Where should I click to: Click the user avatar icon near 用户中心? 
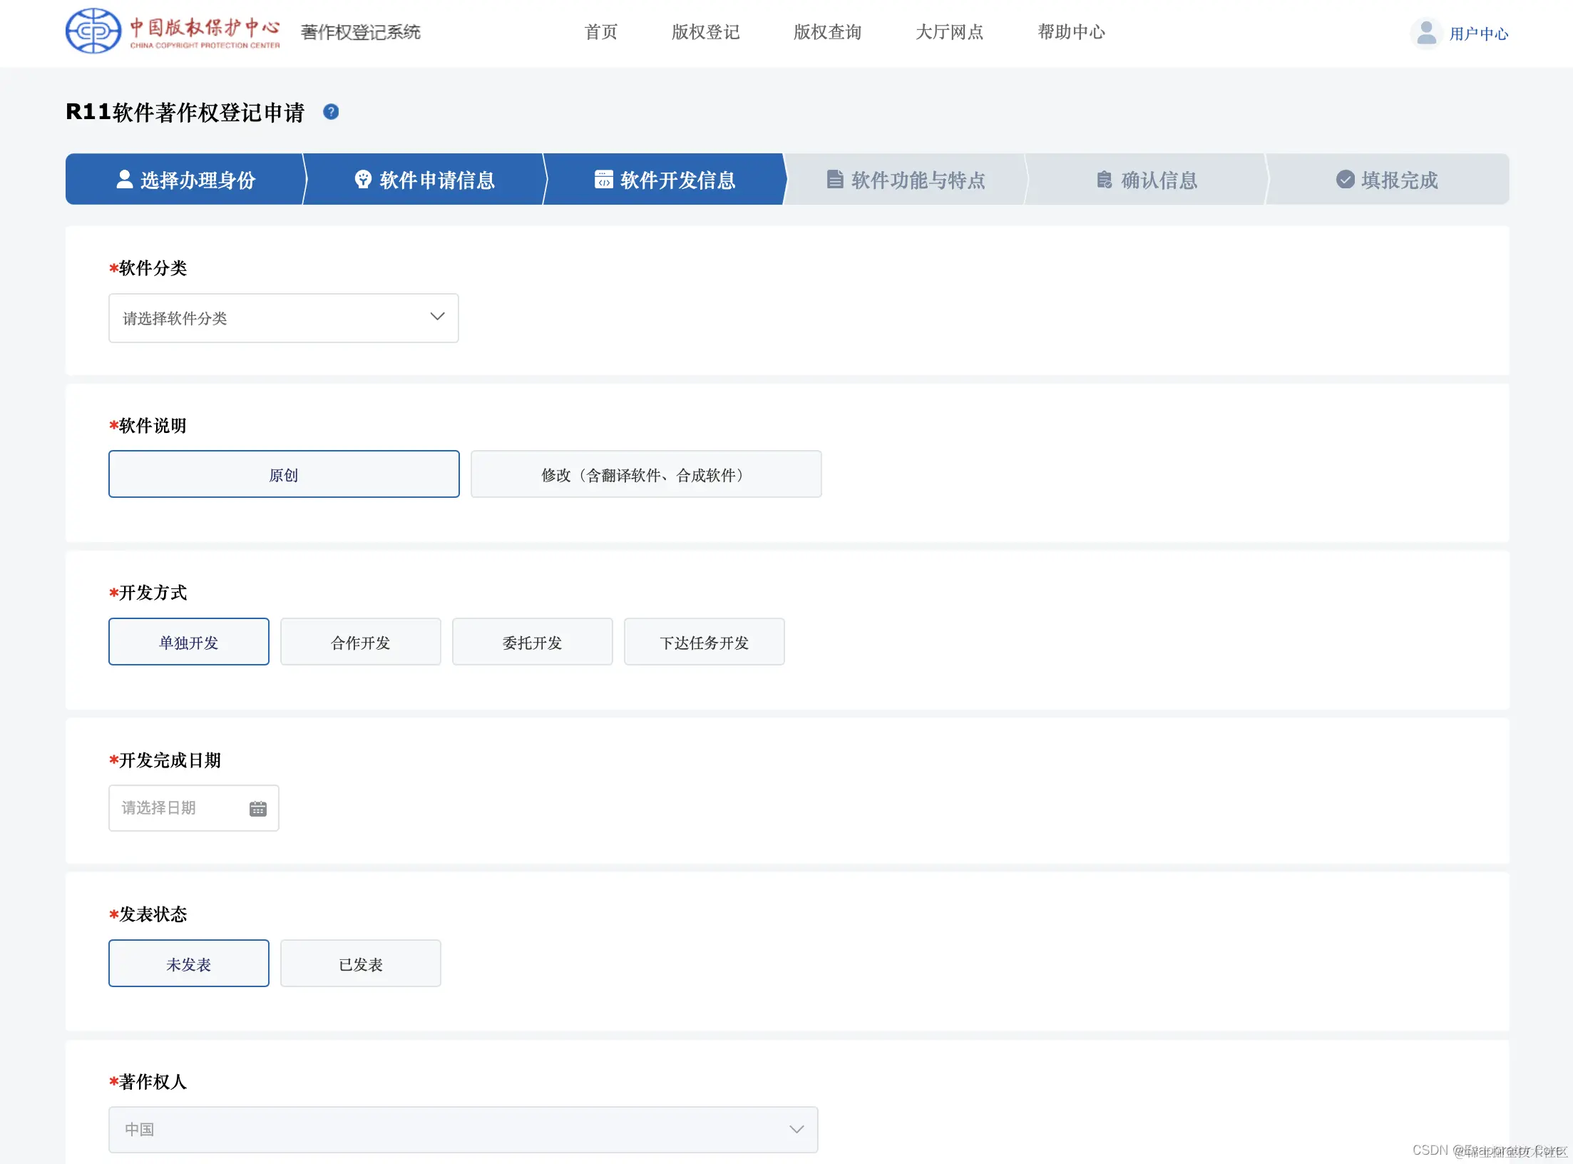(x=1425, y=32)
